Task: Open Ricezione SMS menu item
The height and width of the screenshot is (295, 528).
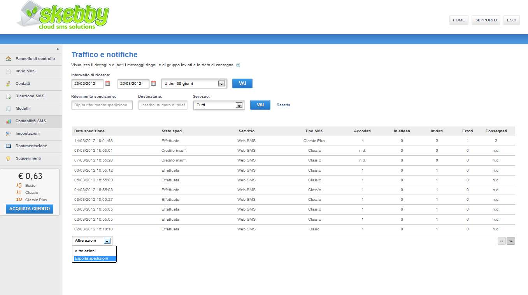Action: tap(31, 96)
